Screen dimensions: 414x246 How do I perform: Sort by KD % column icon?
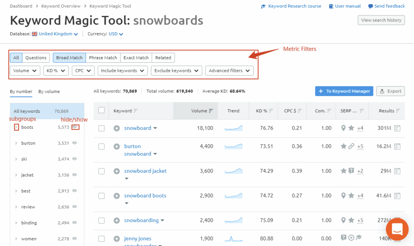[x=271, y=111]
